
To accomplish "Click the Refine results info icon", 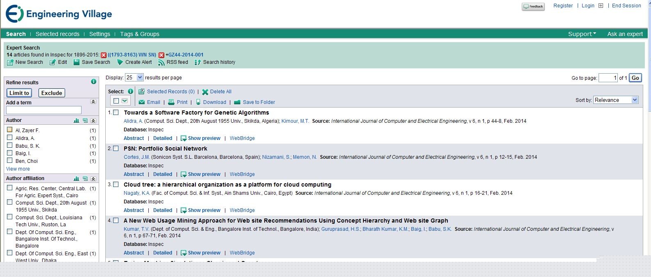I will pyautogui.click(x=93, y=82).
